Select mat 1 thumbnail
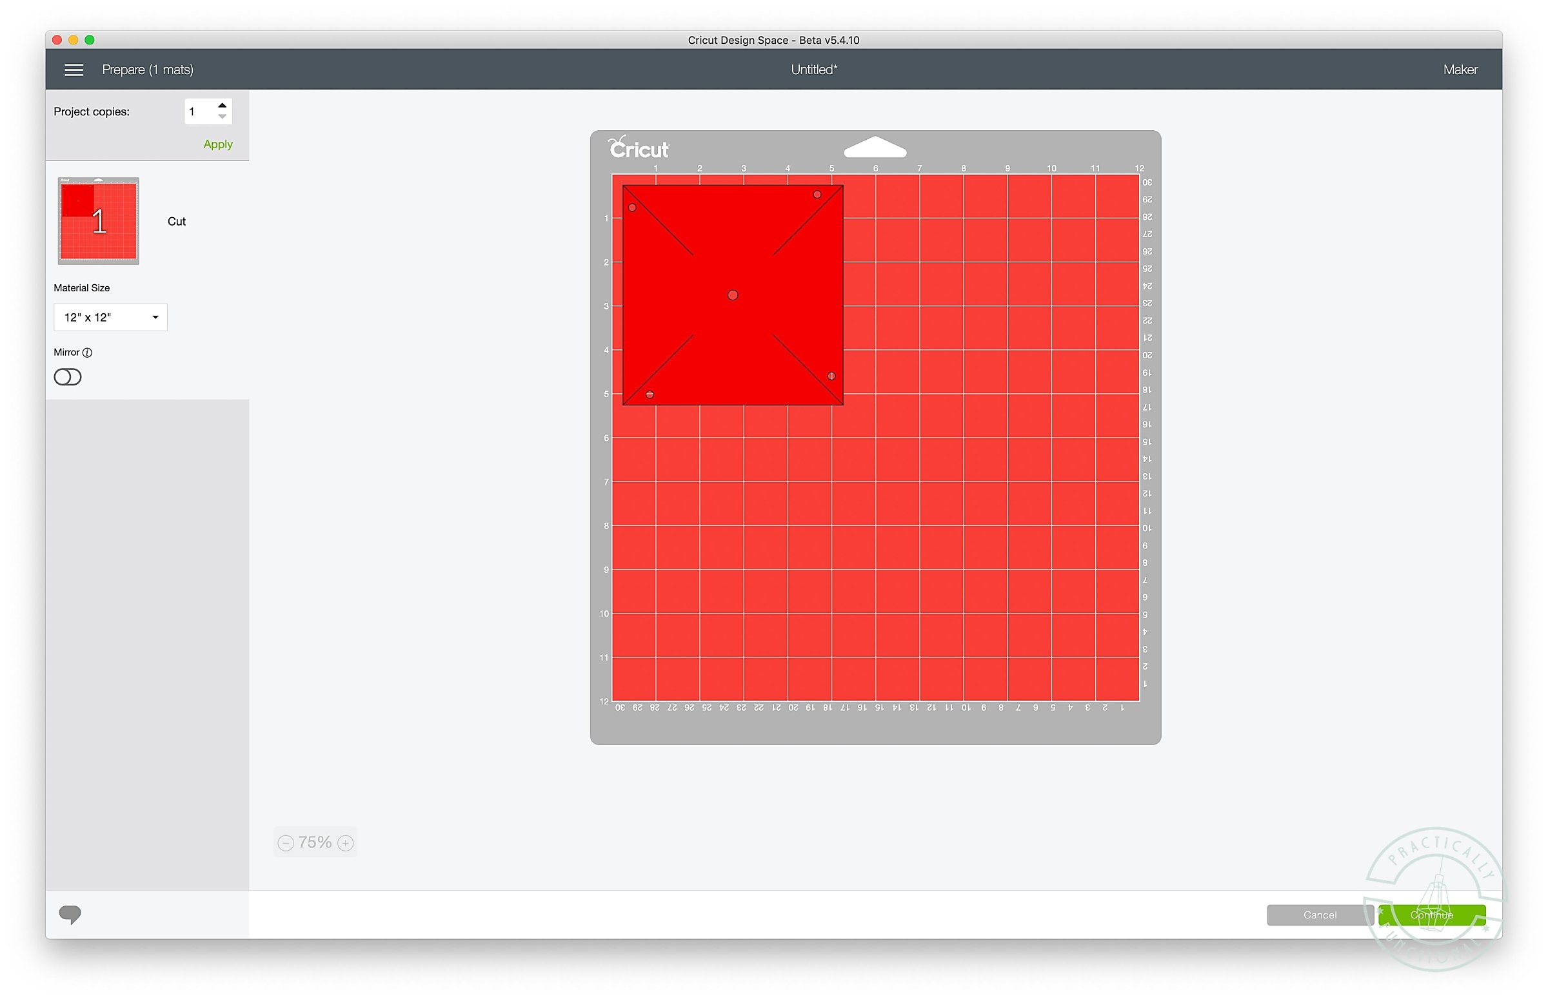The height and width of the screenshot is (999, 1548). point(99,220)
